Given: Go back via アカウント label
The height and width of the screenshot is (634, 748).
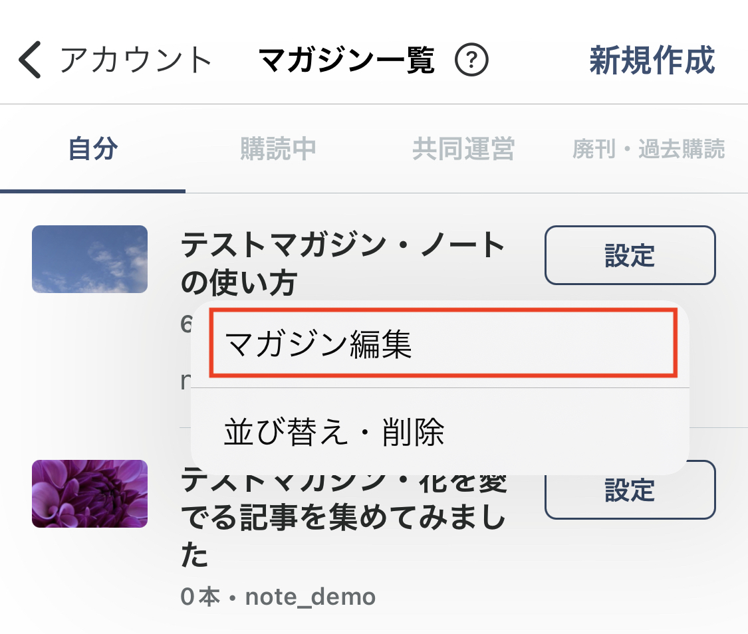Looking at the screenshot, I should (x=136, y=60).
